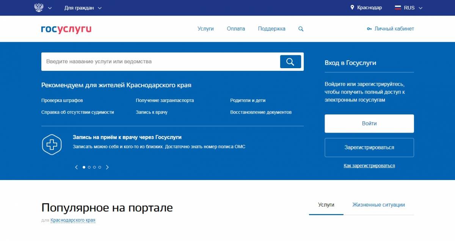Open 'Запись к врачу' recommended service

click(152, 112)
